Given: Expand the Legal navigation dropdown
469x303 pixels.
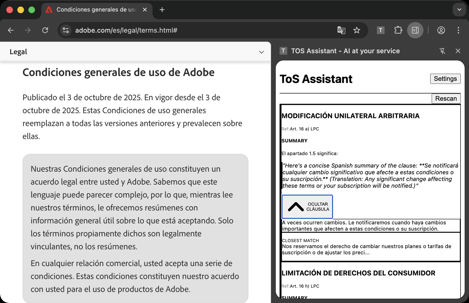Looking at the screenshot, I should [261, 52].
